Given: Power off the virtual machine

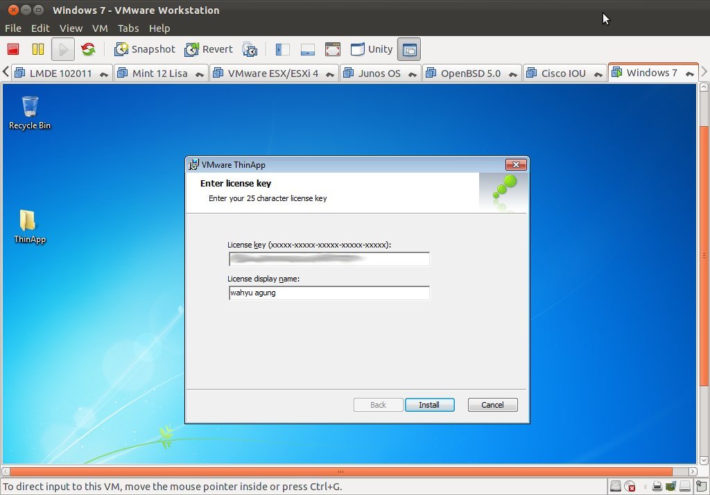Looking at the screenshot, I should pos(12,49).
